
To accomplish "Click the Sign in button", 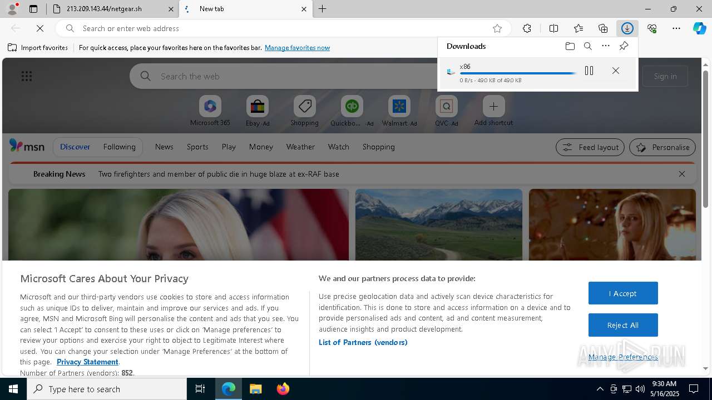I will [665, 76].
